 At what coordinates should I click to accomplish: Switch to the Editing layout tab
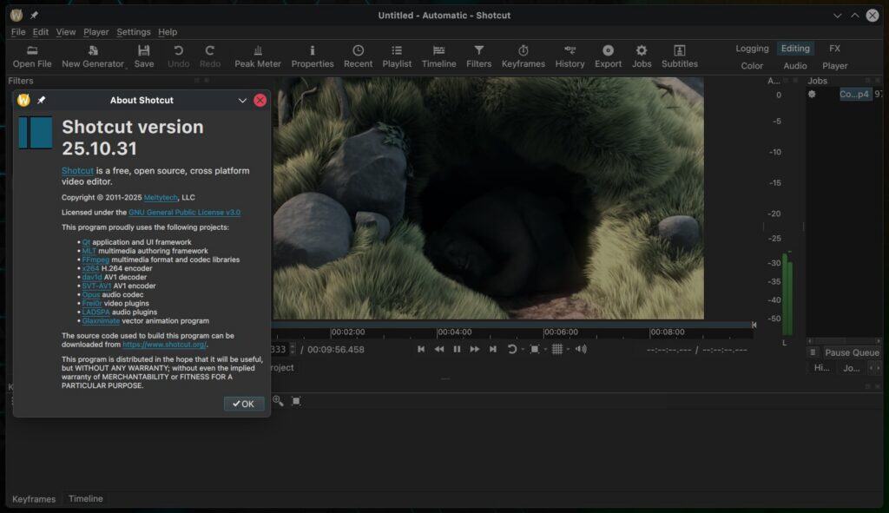click(x=794, y=48)
